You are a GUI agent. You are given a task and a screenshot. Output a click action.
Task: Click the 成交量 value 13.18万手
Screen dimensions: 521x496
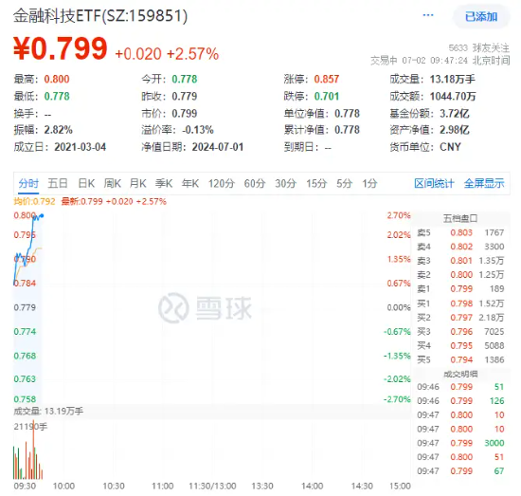(x=452, y=79)
